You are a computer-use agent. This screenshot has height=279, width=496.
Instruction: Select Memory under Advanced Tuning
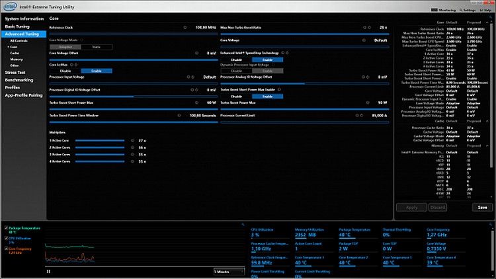[17, 59]
